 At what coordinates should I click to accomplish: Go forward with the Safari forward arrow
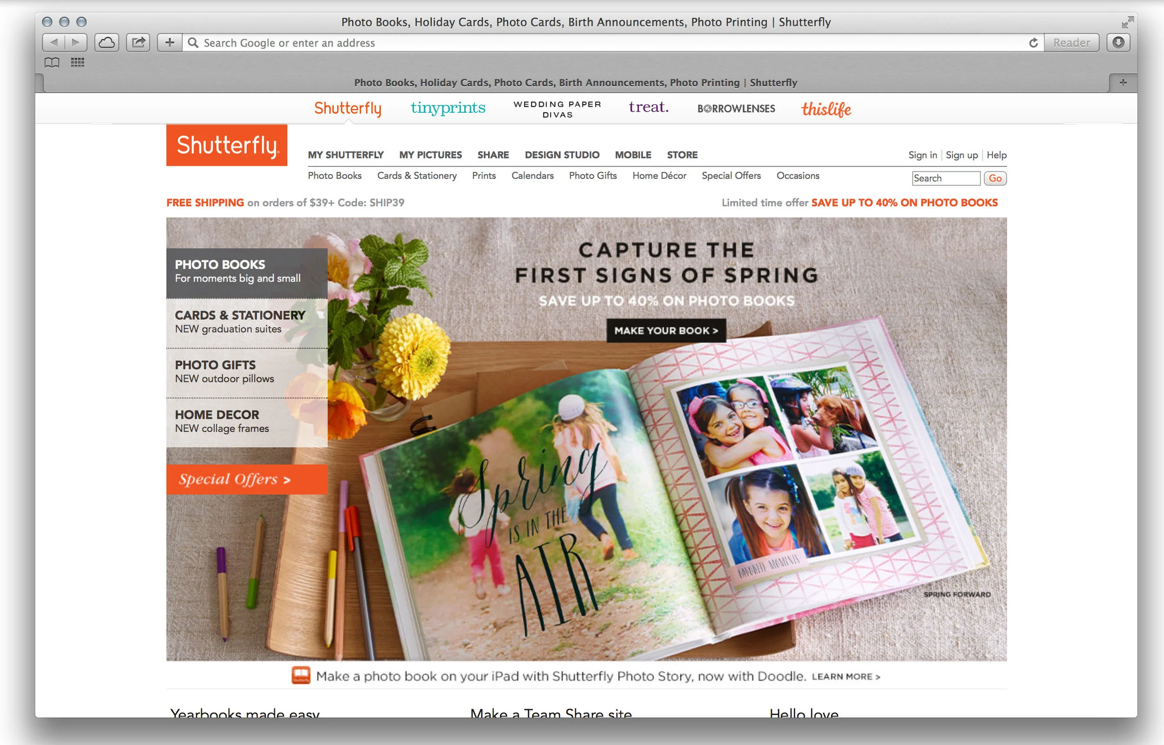point(76,42)
